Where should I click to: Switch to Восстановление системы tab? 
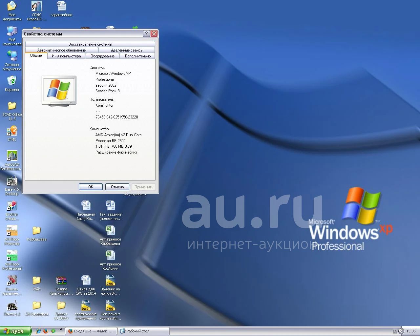tap(90, 44)
